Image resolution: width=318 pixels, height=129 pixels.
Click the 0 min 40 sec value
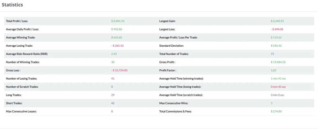click(278, 87)
